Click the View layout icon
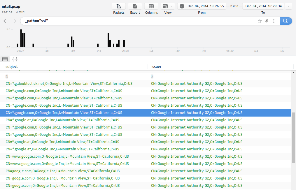 165,6
